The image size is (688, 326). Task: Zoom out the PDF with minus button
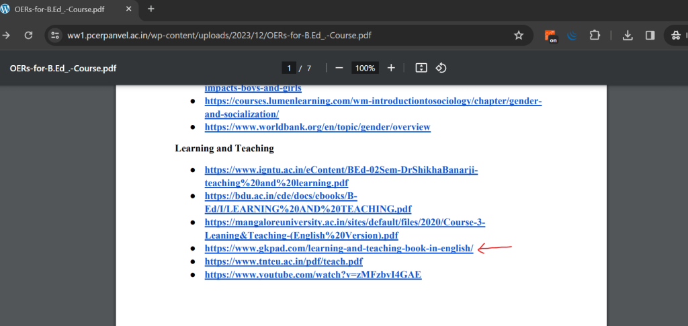pyautogui.click(x=339, y=68)
